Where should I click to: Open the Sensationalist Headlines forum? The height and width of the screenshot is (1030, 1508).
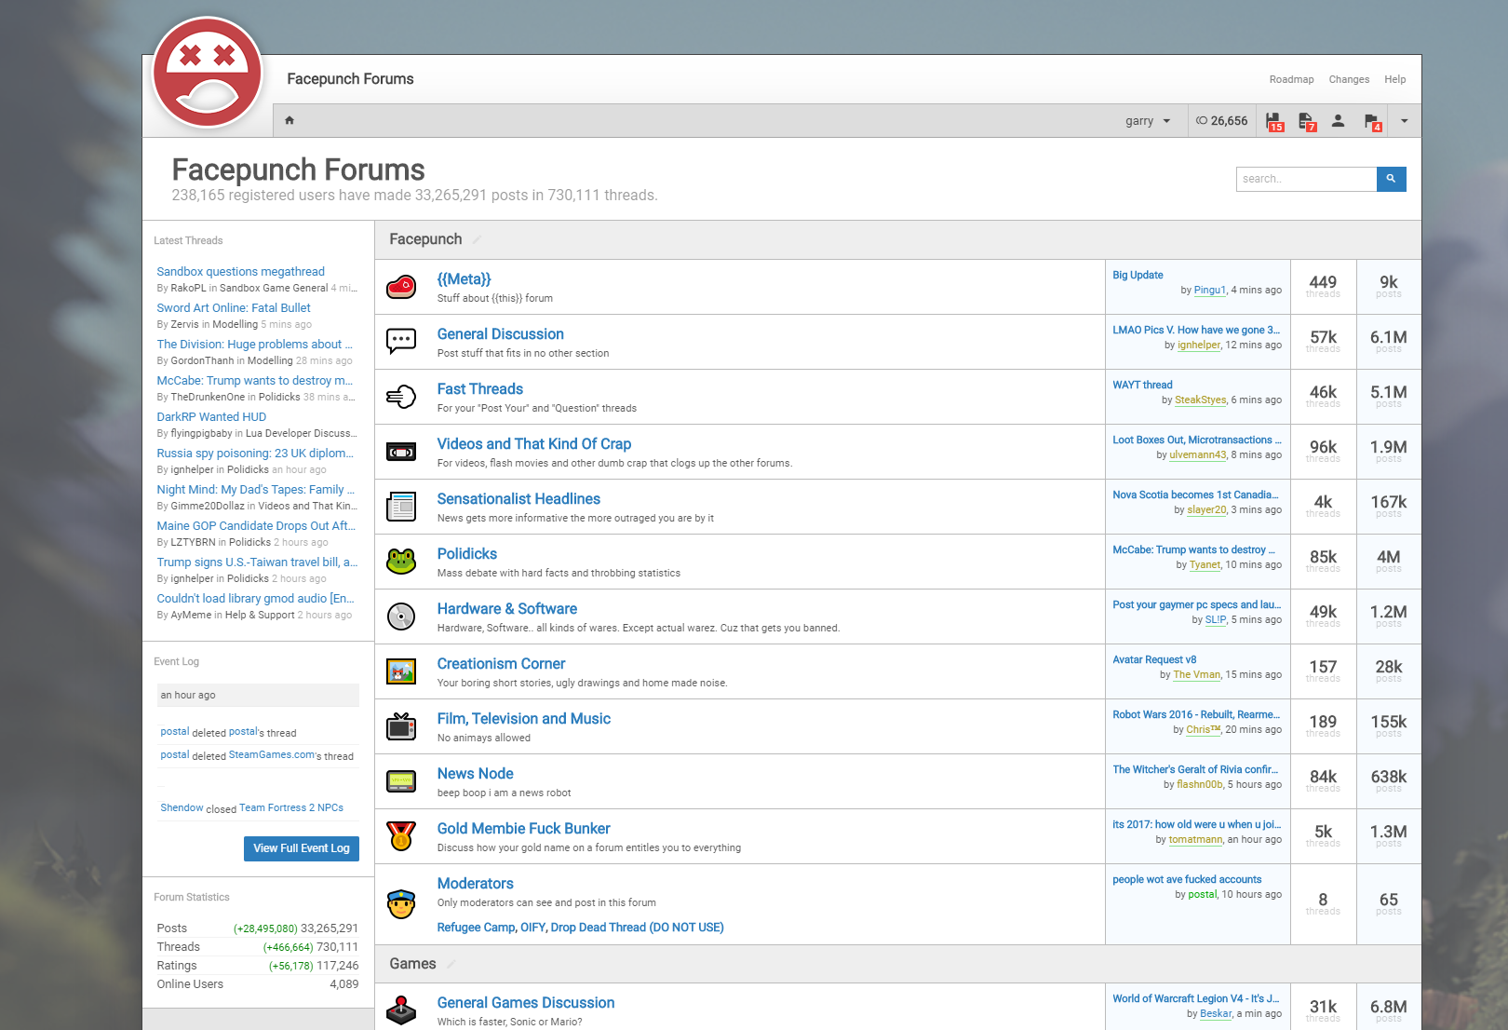[518, 499]
